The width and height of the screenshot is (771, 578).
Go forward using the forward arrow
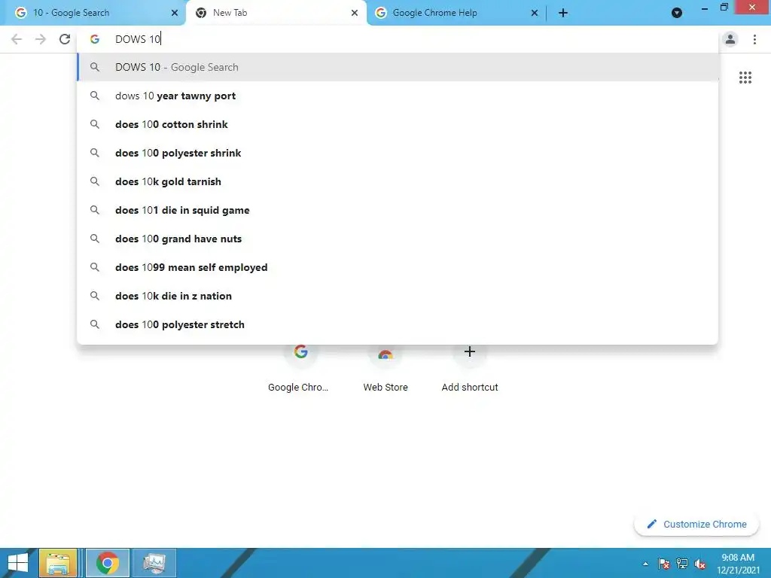click(x=41, y=39)
